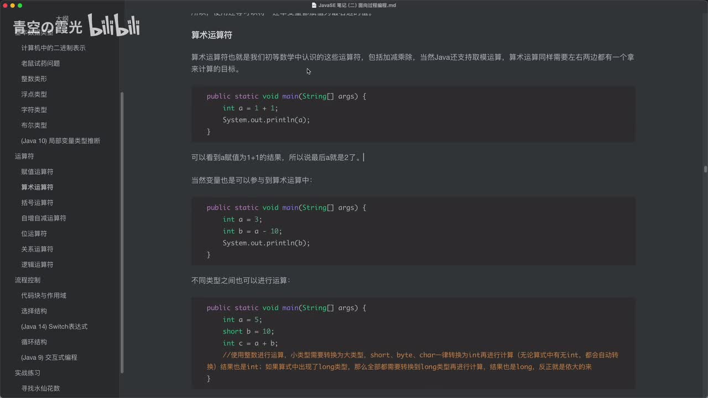Navigate to 字符类型 in the outline
The width and height of the screenshot is (708, 398).
click(34, 110)
